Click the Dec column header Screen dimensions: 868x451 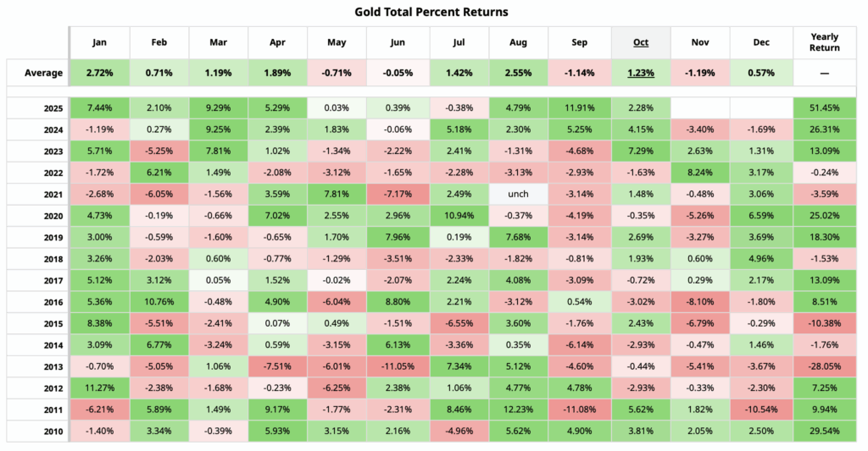pyautogui.click(x=760, y=41)
